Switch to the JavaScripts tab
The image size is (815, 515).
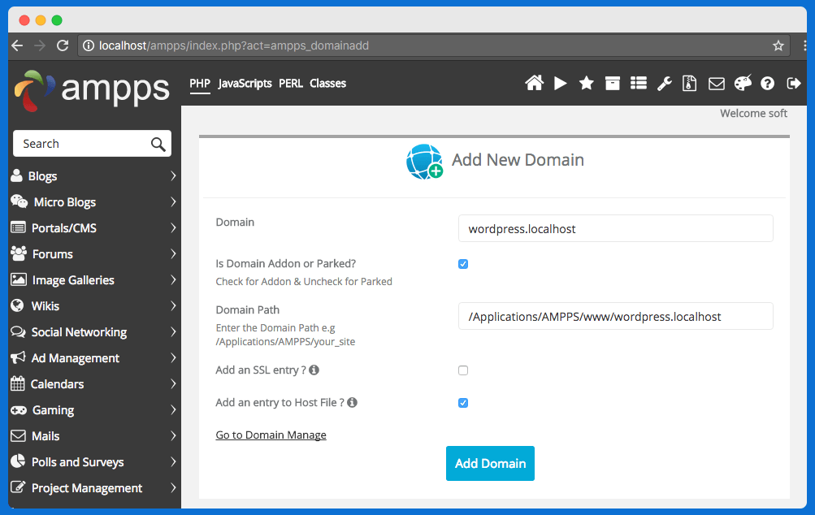click(x=245, y=84)
